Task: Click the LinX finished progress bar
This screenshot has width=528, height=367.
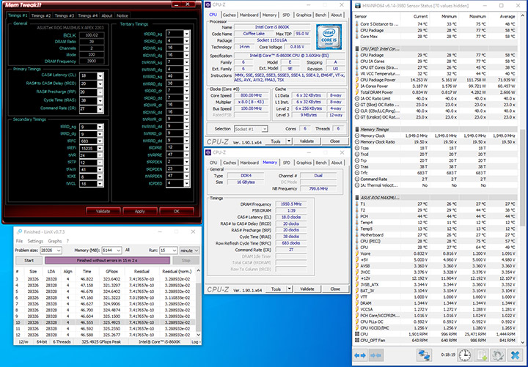Action: pos(109,260)
